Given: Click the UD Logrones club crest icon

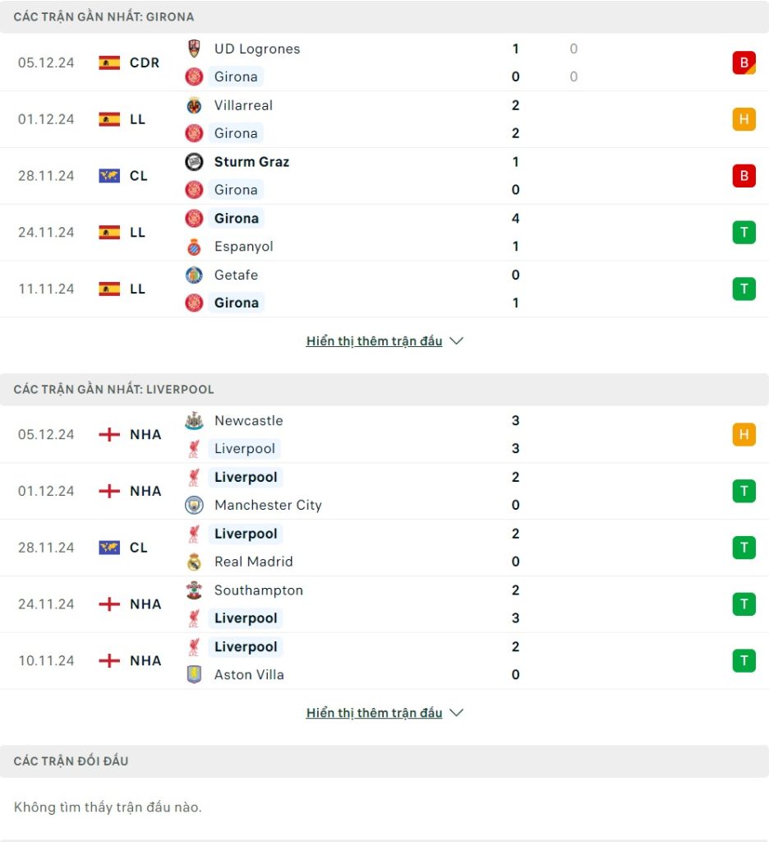Looking at the screenshot, I should coord(194,49).
